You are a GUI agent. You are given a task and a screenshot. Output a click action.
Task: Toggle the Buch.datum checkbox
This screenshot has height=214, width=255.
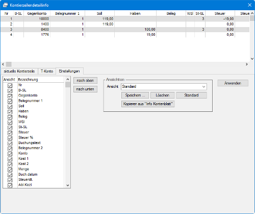point(10,175)
